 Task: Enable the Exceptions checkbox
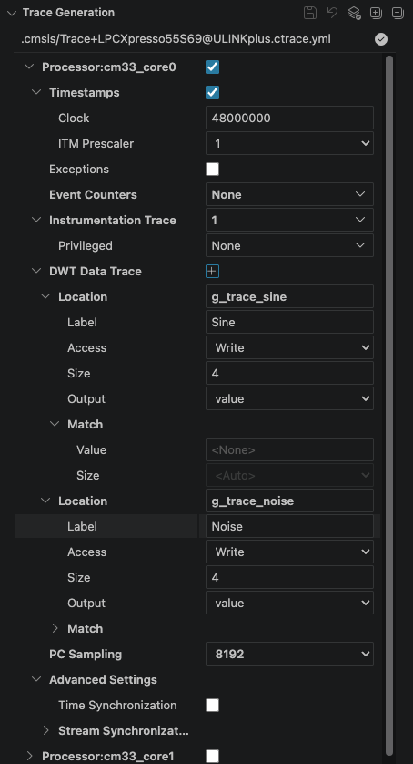(212, 169)
